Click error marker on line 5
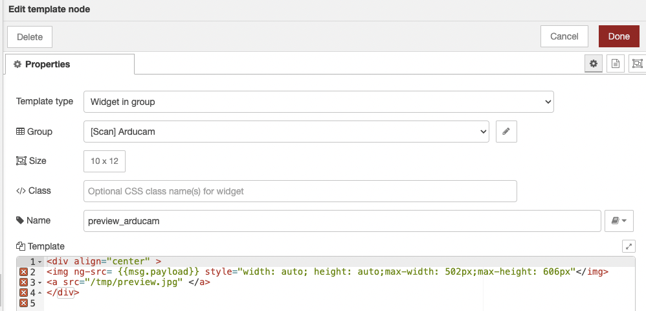Viewport: 646px width, 311px height. [23, 303]
